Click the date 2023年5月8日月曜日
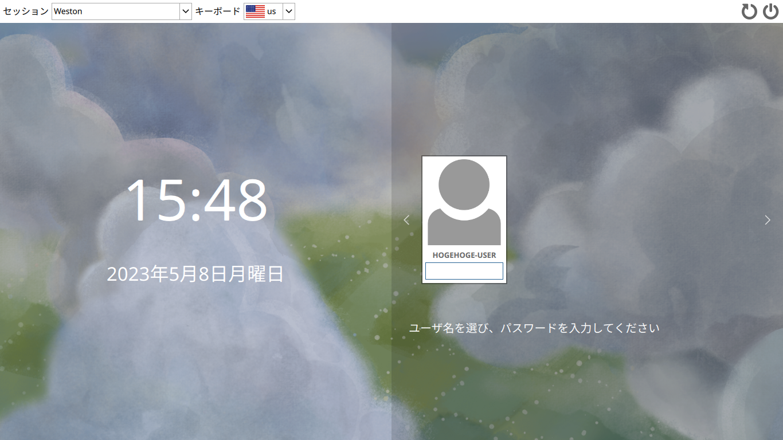This screenshot has height=440, width=783. coord(195,274)
